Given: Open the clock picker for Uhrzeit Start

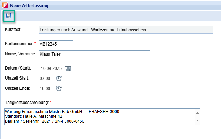Looking at the screenshot, I should [x=59, y=79].
